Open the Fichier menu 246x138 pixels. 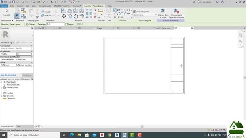click(4, 6)
